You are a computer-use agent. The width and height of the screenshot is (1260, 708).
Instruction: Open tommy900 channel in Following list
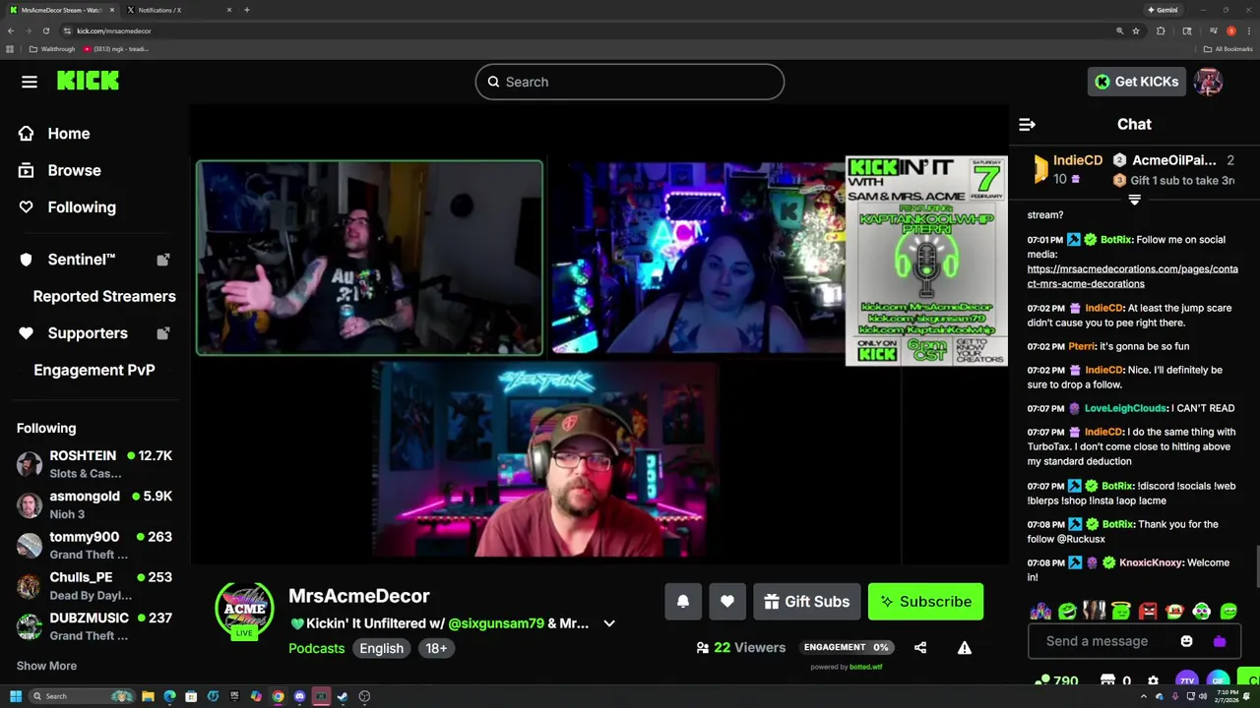tap(94, 545)
